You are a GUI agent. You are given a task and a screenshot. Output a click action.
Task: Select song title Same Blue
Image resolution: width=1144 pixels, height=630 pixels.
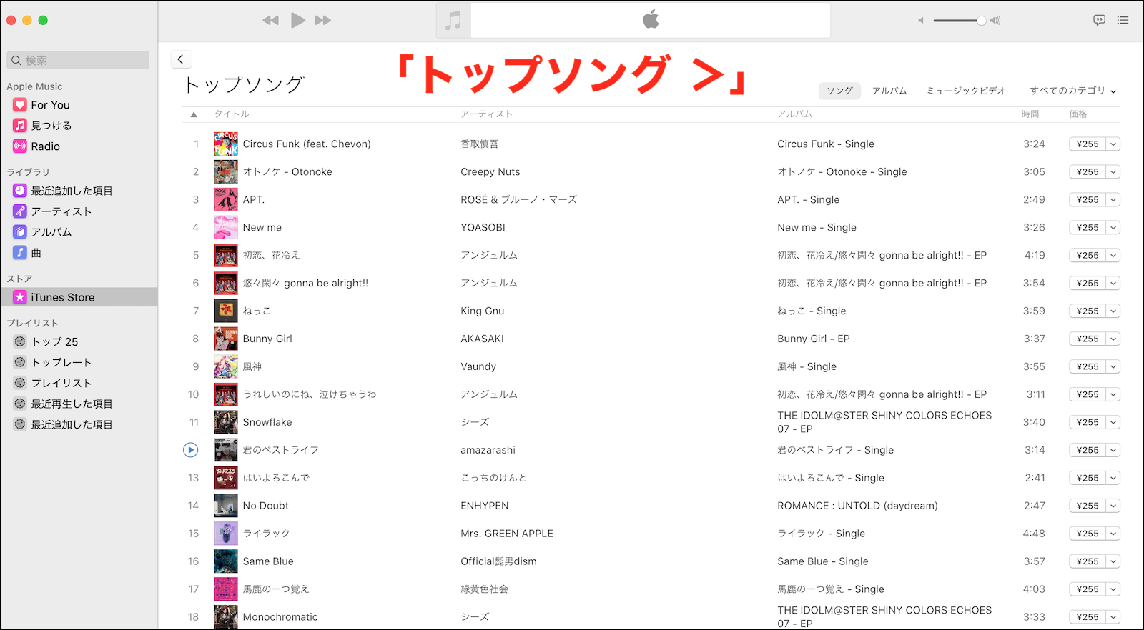(268, 561)
